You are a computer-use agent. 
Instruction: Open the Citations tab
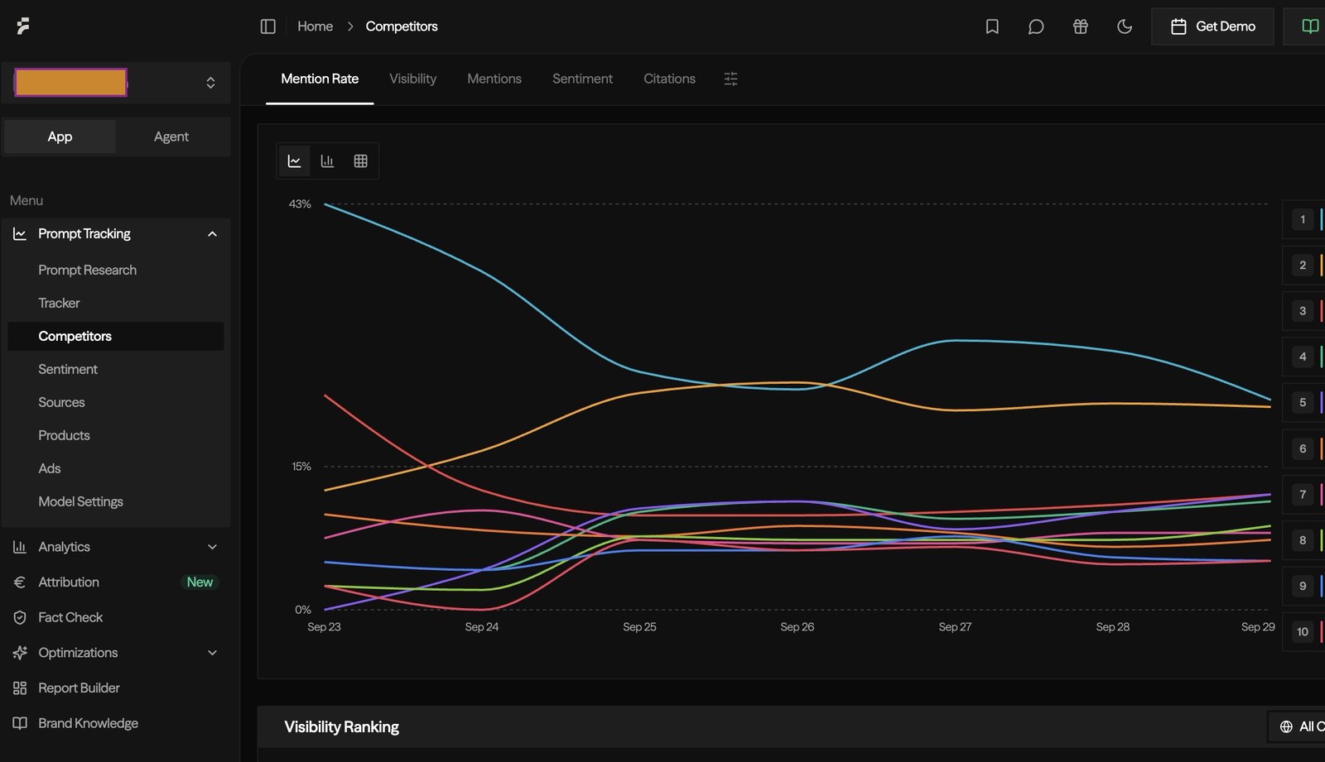point(669,79)
